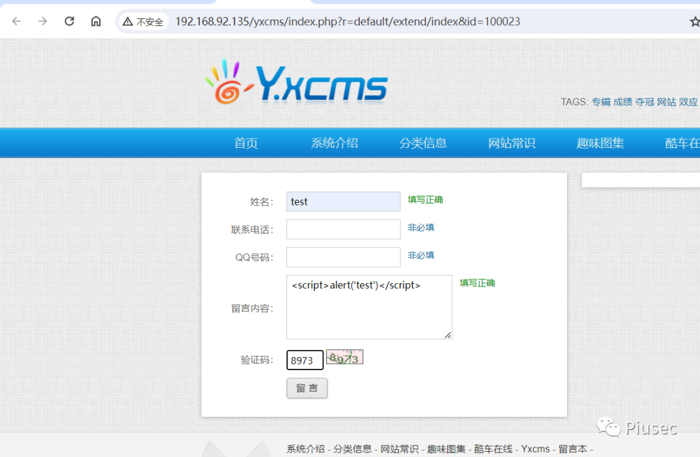The width and height of the screenshot is (700, 457).
Task: Click the 不安全 security warning badge
Action: 143,21
